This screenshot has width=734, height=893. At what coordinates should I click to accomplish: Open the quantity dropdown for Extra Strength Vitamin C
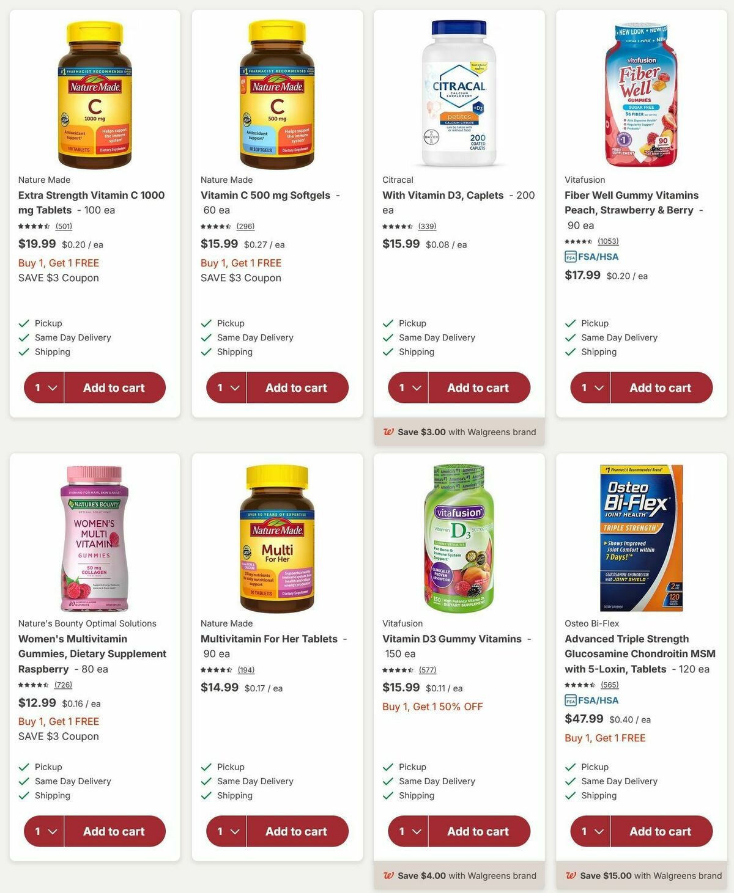(44, 388)
